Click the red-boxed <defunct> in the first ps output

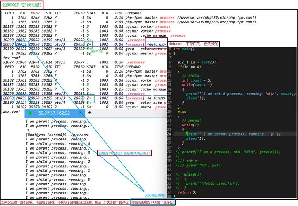point(156,44)
